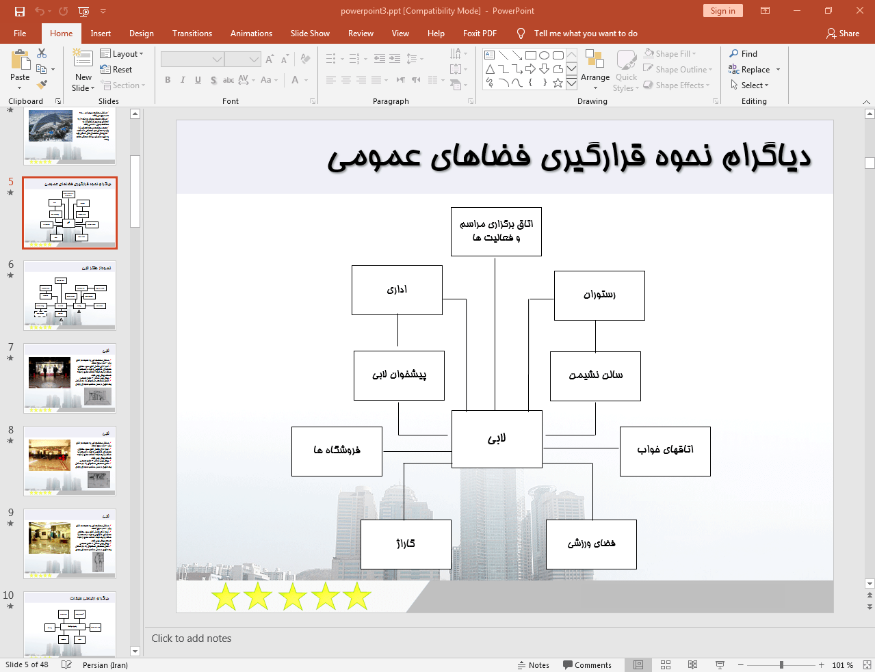Open Change Case Aa dropdown
The width and height of the screenshot is (875, 672).
click(x=269, y=80)
